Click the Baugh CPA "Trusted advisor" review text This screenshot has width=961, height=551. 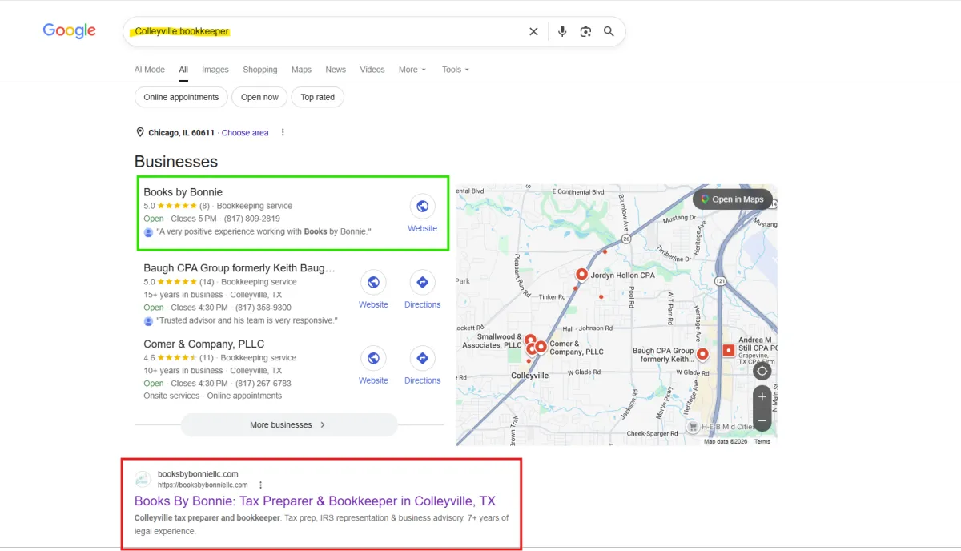[x=247, y=320]
